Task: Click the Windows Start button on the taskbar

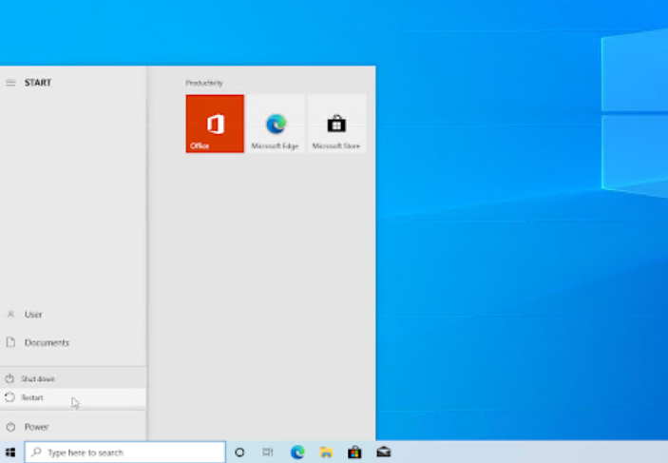Action: [x=11, y=453]
